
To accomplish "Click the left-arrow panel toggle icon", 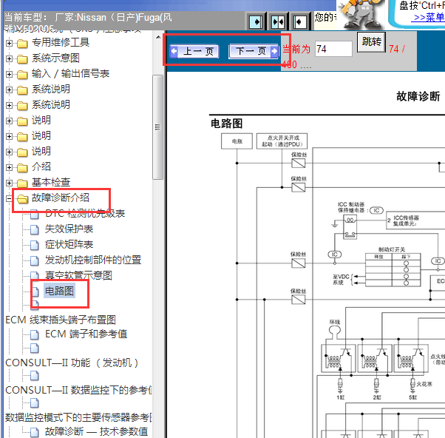I will (x=299, y=21).
